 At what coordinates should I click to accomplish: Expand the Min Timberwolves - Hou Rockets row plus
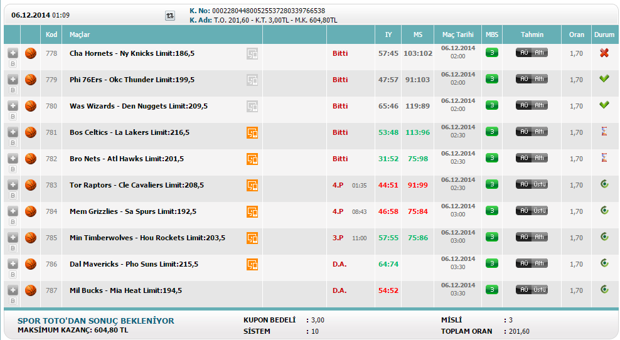click(x=13, y=238)
